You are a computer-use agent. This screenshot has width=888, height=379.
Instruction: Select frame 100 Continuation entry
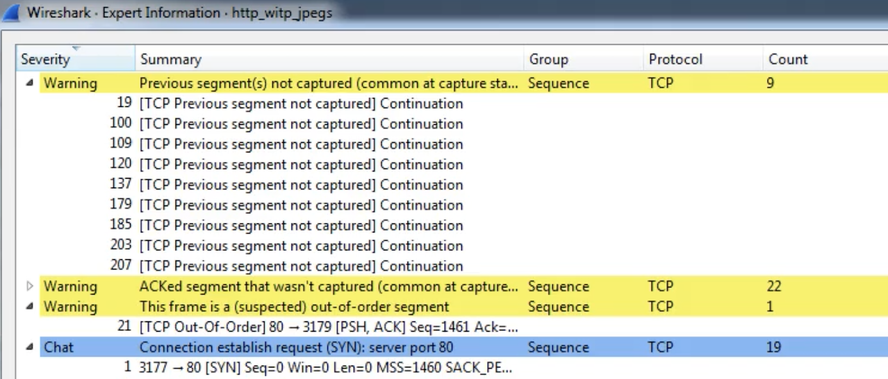[301, 124]
